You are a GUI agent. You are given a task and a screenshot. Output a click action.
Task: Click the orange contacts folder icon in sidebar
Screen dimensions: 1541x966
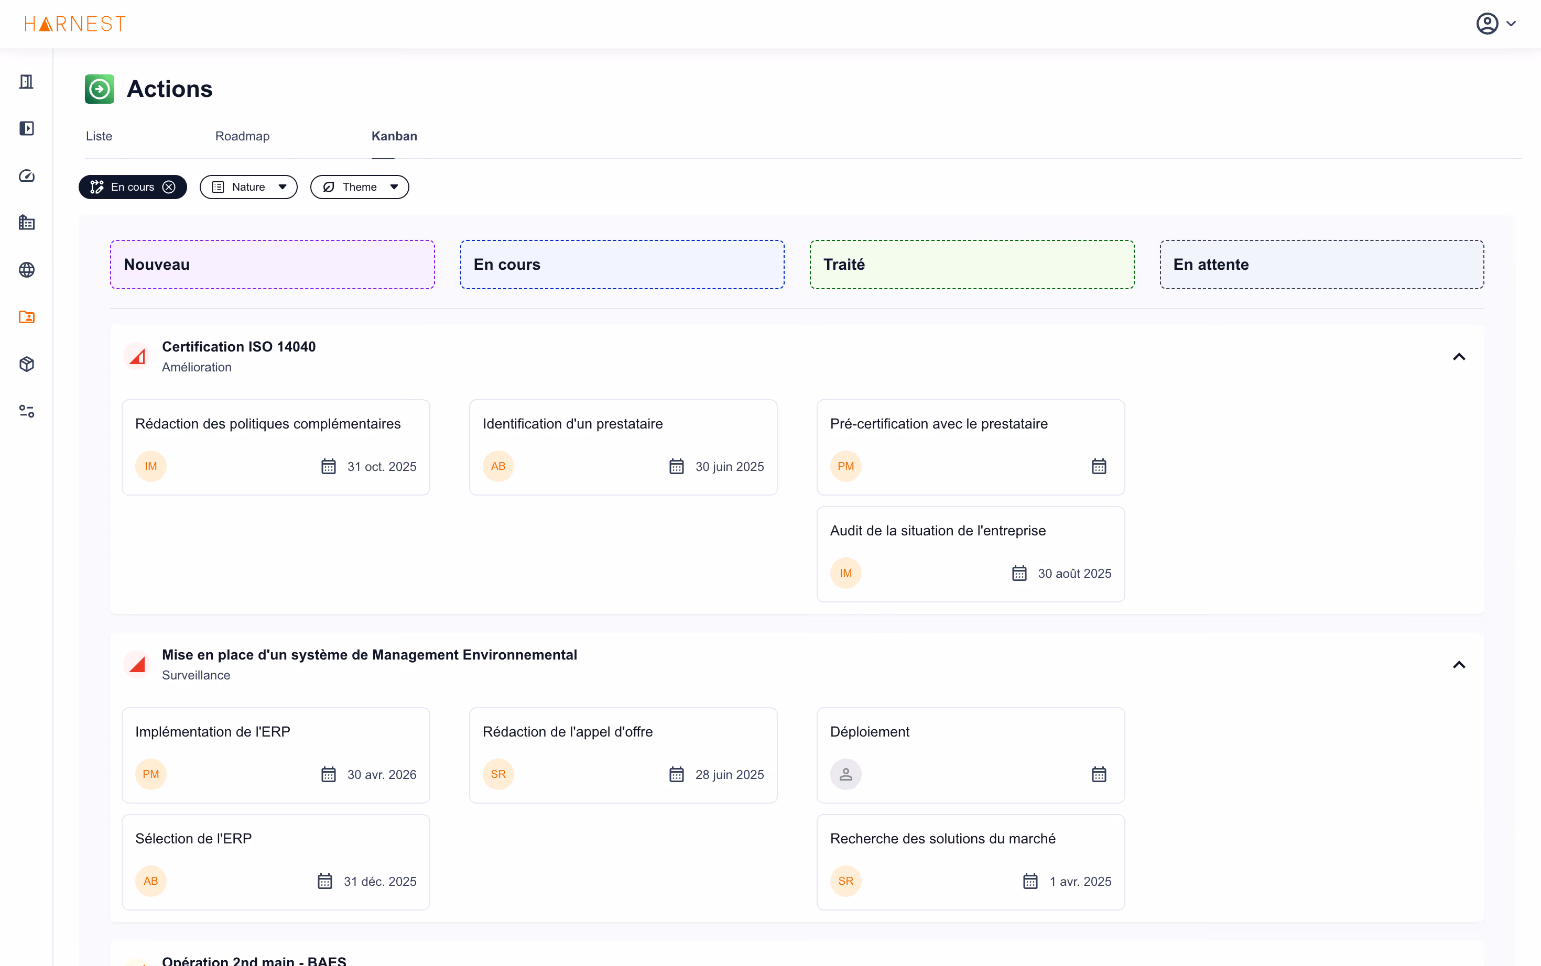[x=26, y=316]
